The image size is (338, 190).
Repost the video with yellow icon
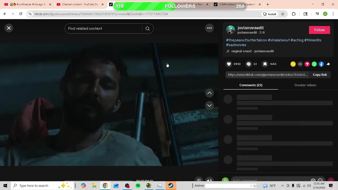click(293, 64)
